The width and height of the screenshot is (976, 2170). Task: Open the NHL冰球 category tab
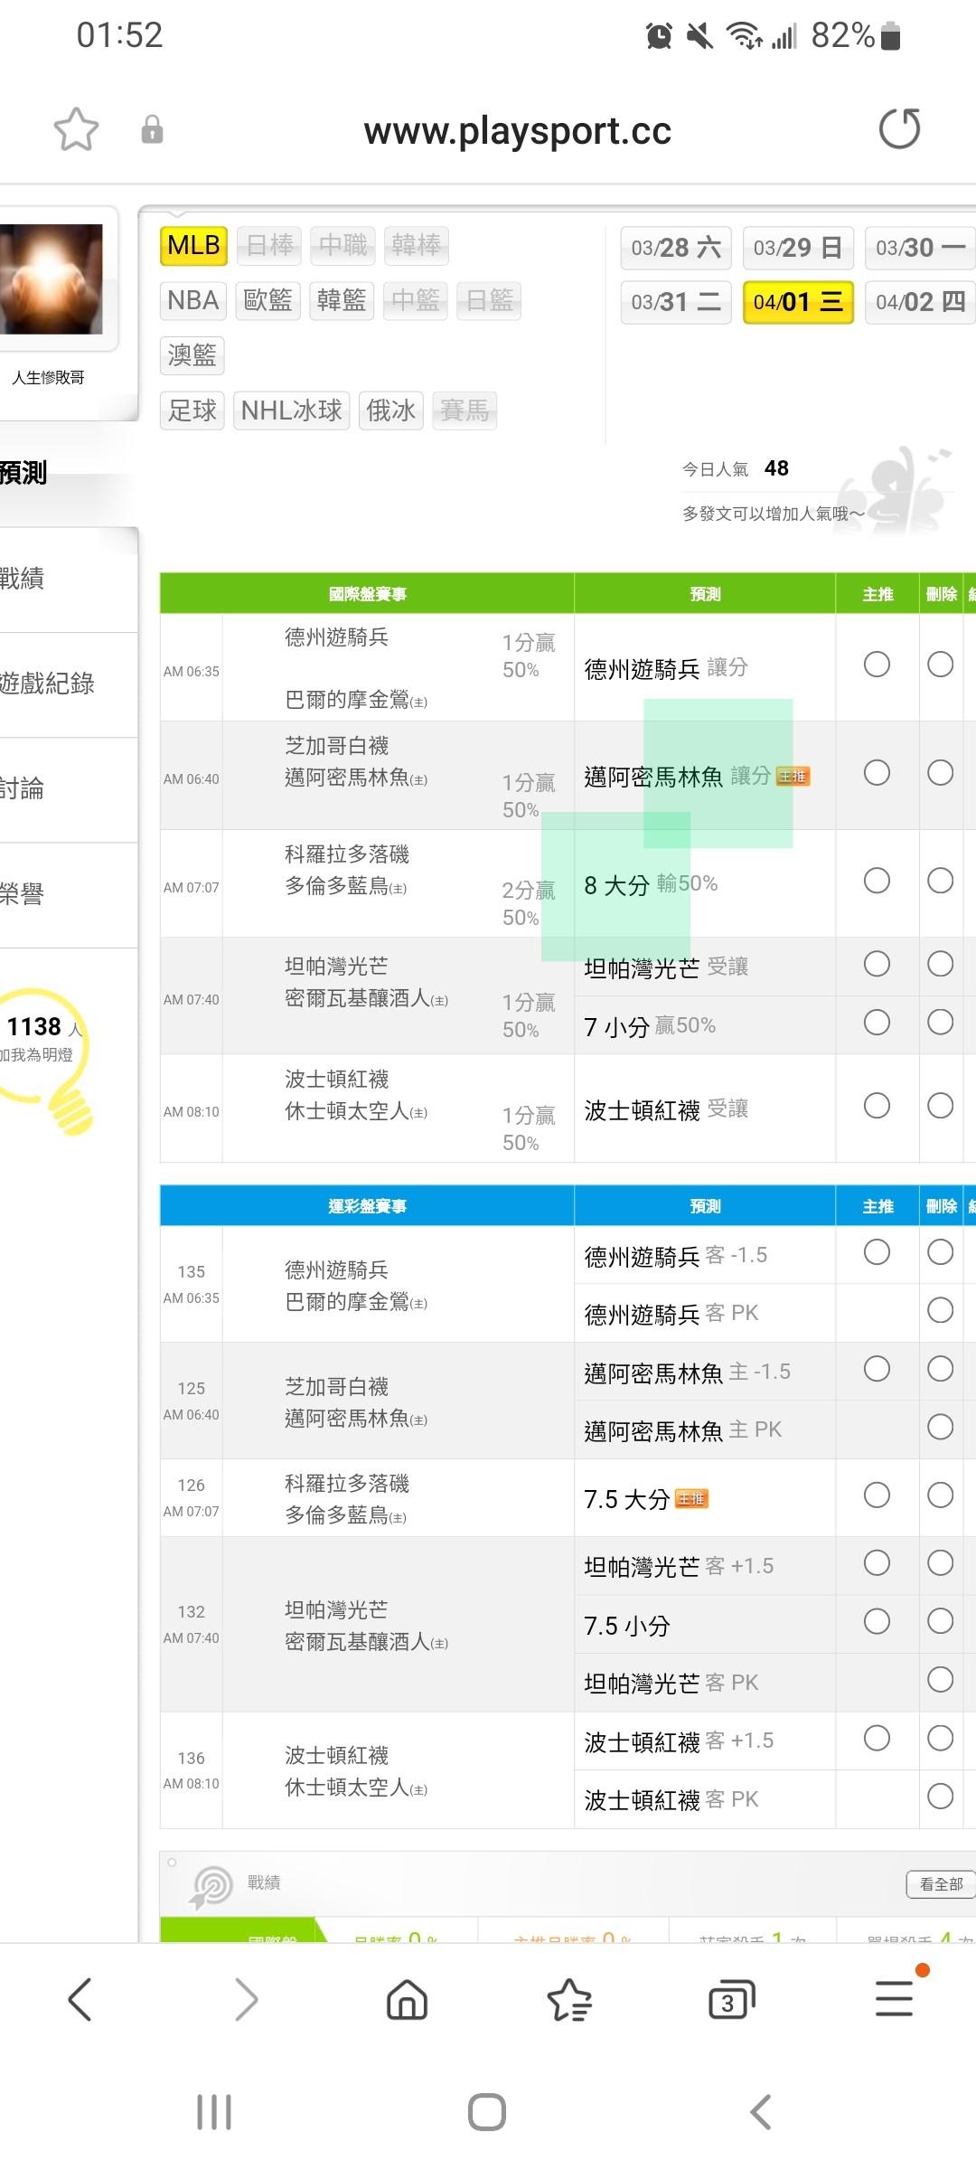point(291,410)
